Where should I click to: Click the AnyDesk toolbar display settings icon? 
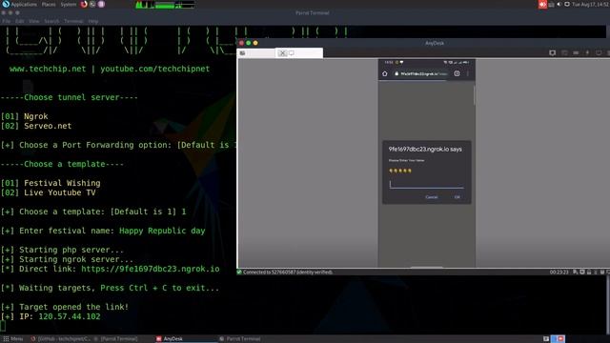(x=599, y=52)
